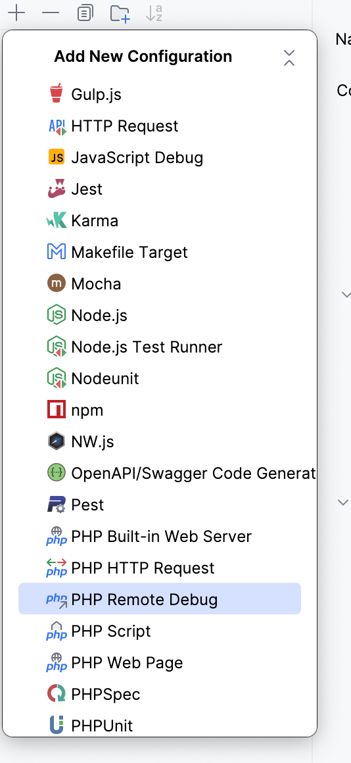Click the red npm icon
The image size is (351, 763).
[x=57, y=410]
